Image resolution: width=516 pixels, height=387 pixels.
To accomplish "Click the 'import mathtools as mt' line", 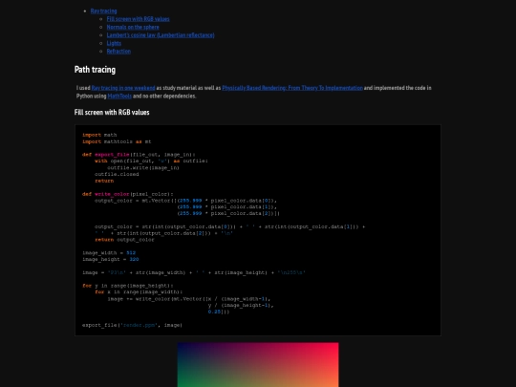I will [x=117, y=141].
